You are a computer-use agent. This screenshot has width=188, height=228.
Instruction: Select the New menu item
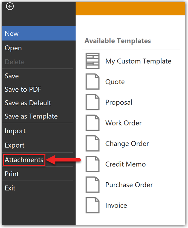coord(39,33)
